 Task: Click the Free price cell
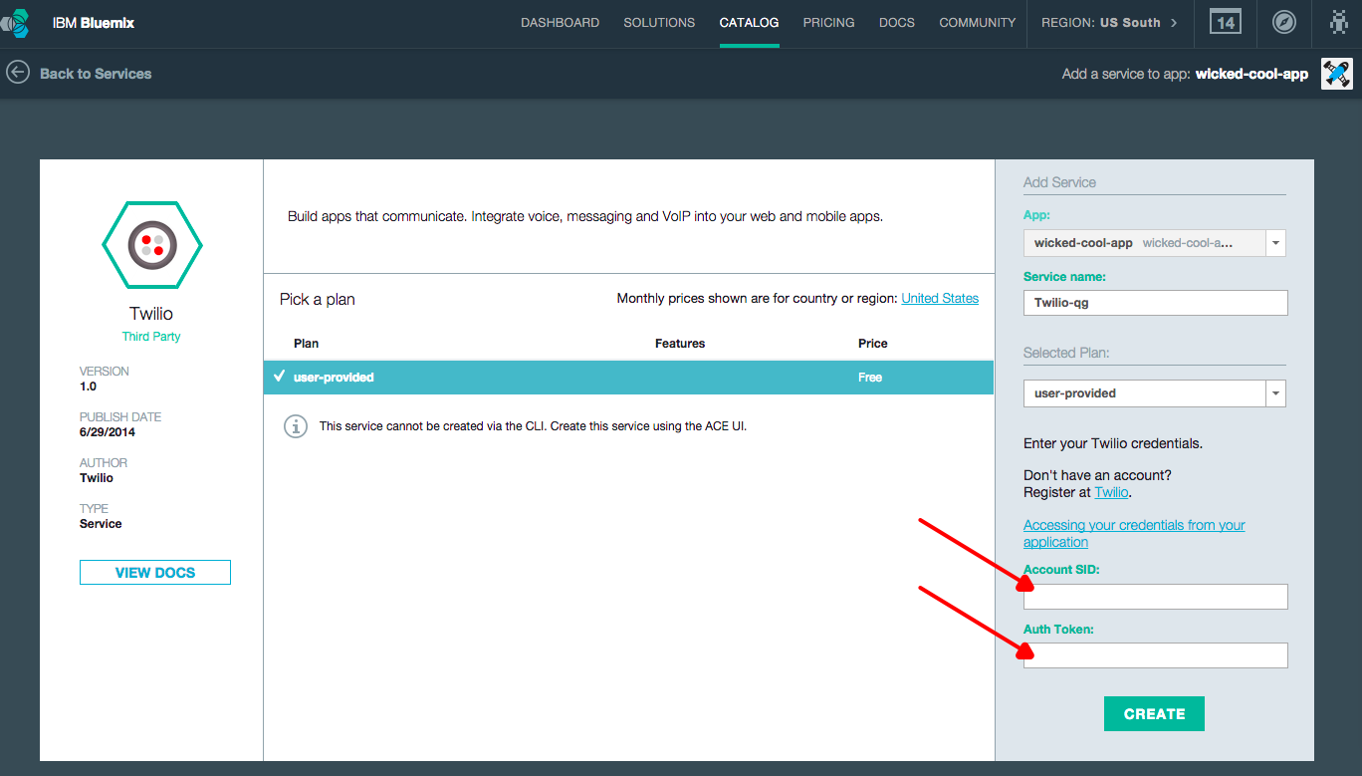click(870, 378)
